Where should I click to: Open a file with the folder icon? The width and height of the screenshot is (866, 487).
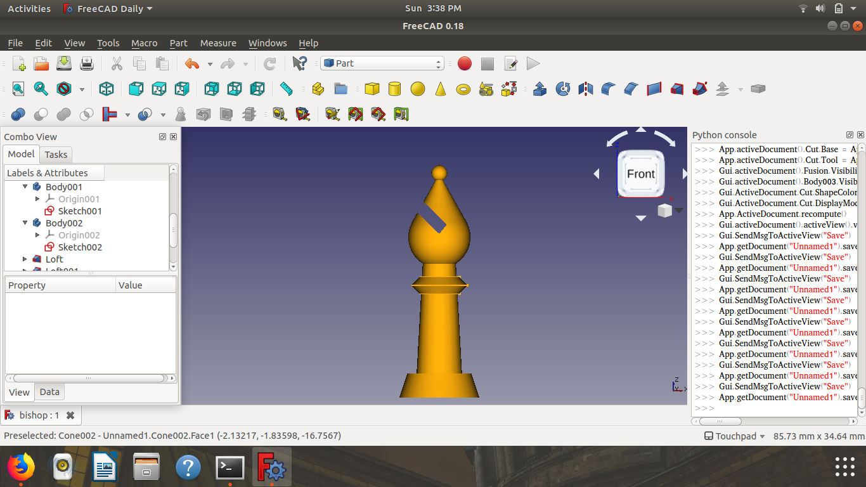click(x=41, y=63)
